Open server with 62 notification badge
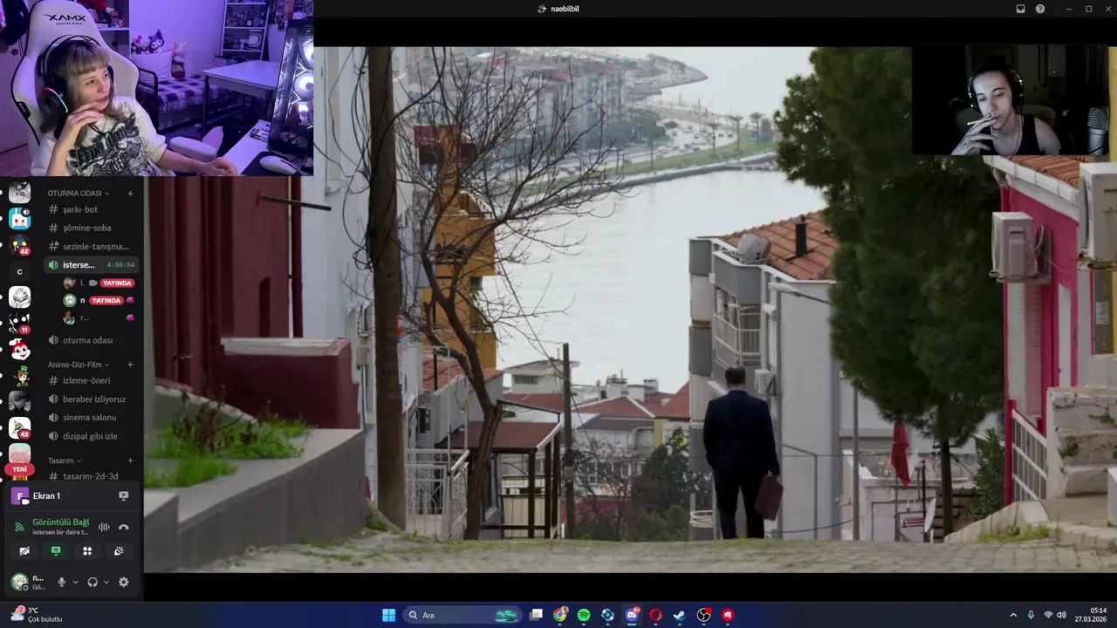 19,245
